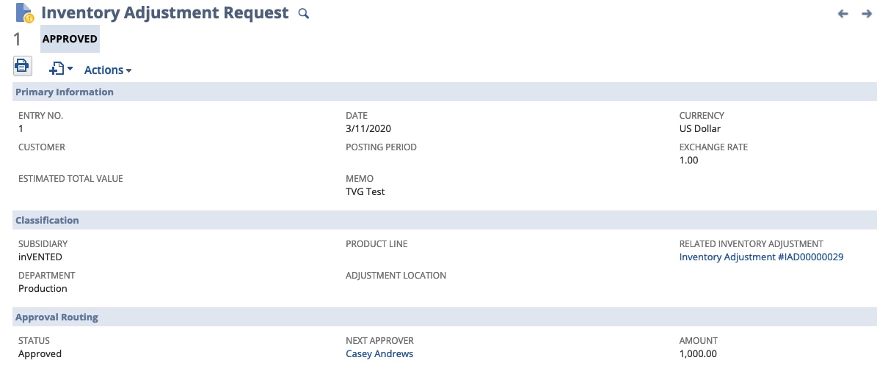
Task: Expand the Actions dropdown menu
Action: 108,70
